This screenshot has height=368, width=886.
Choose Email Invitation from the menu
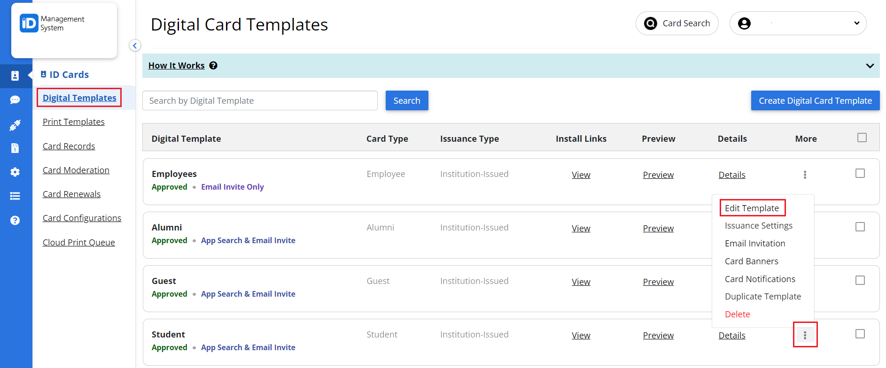(755, 244)
